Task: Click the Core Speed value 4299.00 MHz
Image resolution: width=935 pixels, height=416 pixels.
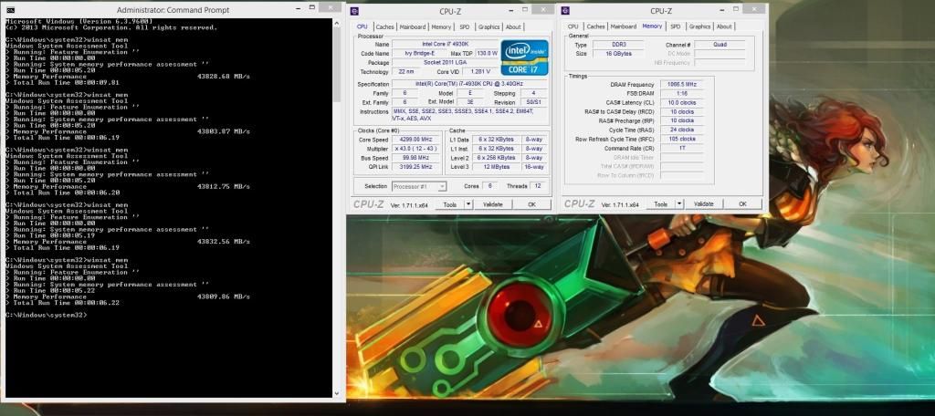Action: pyautogui.click(x=415, y=140)
